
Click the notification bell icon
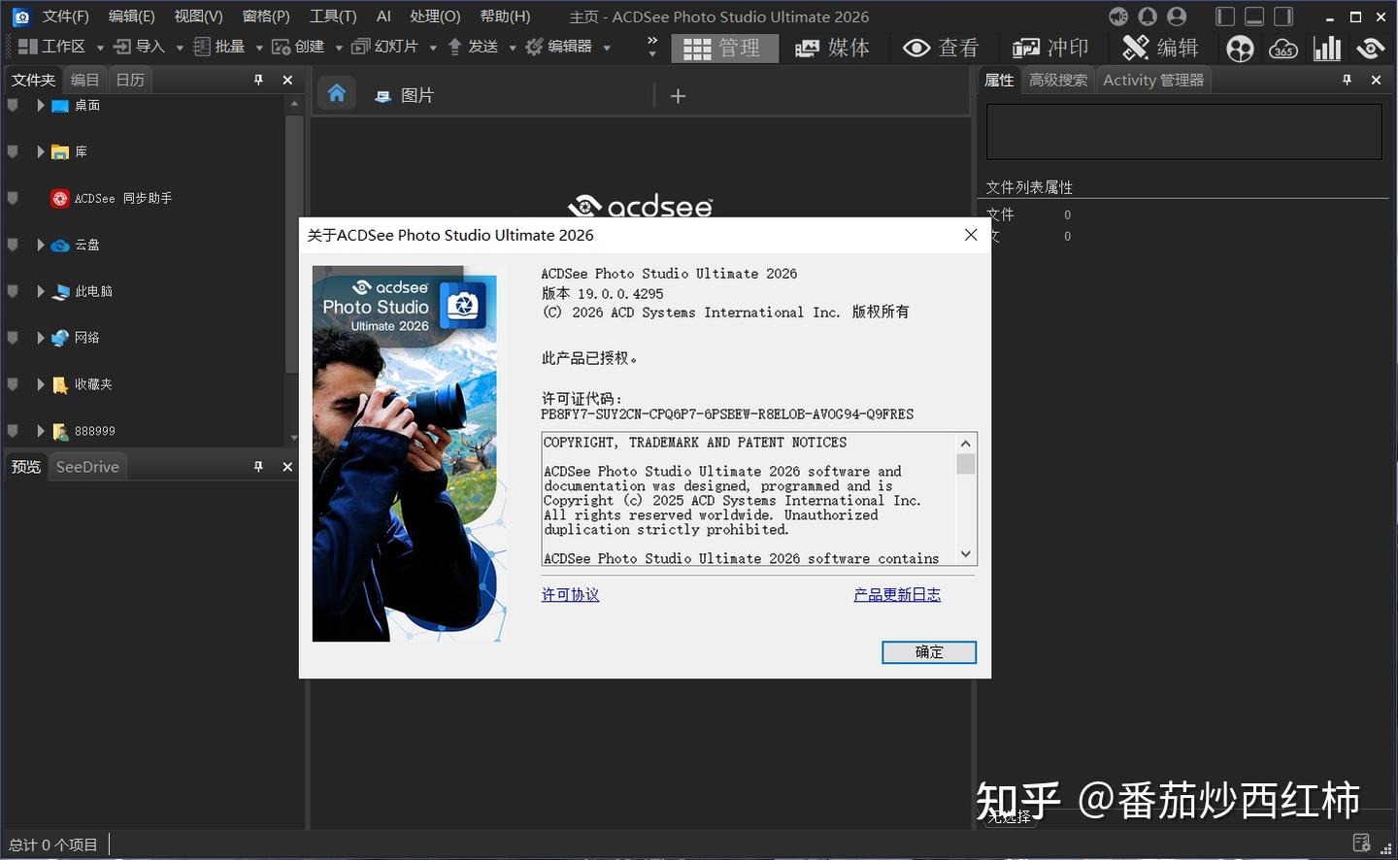pyautogui.click(x=1148, y=17)
